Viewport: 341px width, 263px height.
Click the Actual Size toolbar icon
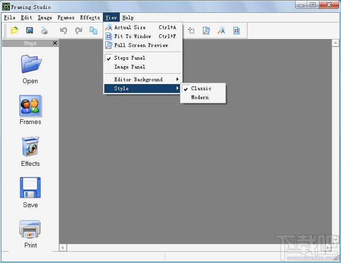(221, 31)
